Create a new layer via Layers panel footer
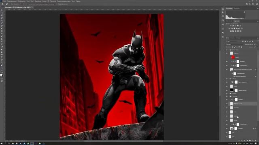The width and height of the screenshot is (259, 145). 253,141
